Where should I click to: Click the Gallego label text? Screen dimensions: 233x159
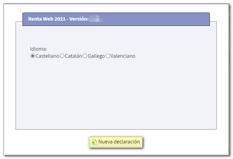pyautogui.click(x=96, y=56)
